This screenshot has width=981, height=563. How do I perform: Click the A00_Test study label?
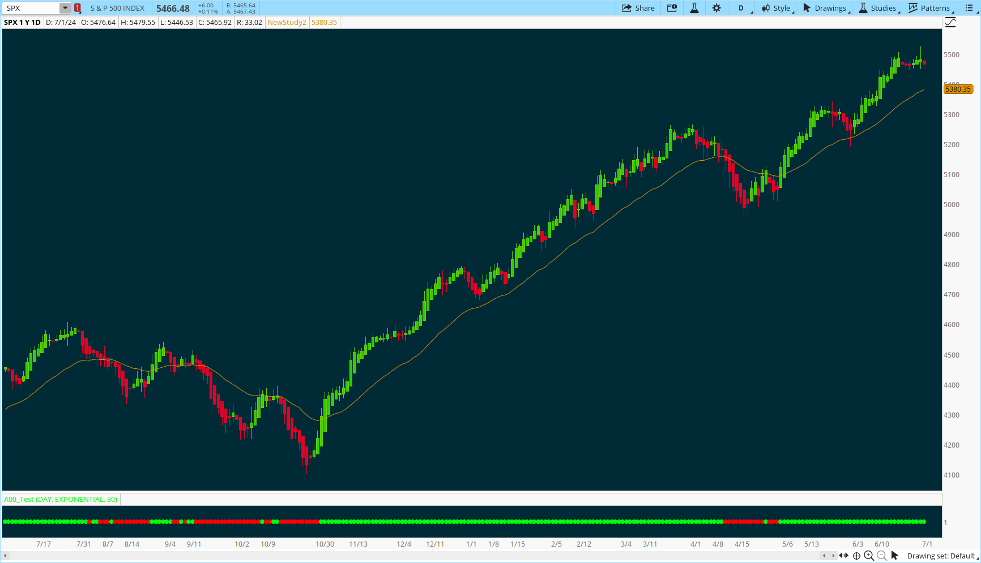tap(61, 499)
